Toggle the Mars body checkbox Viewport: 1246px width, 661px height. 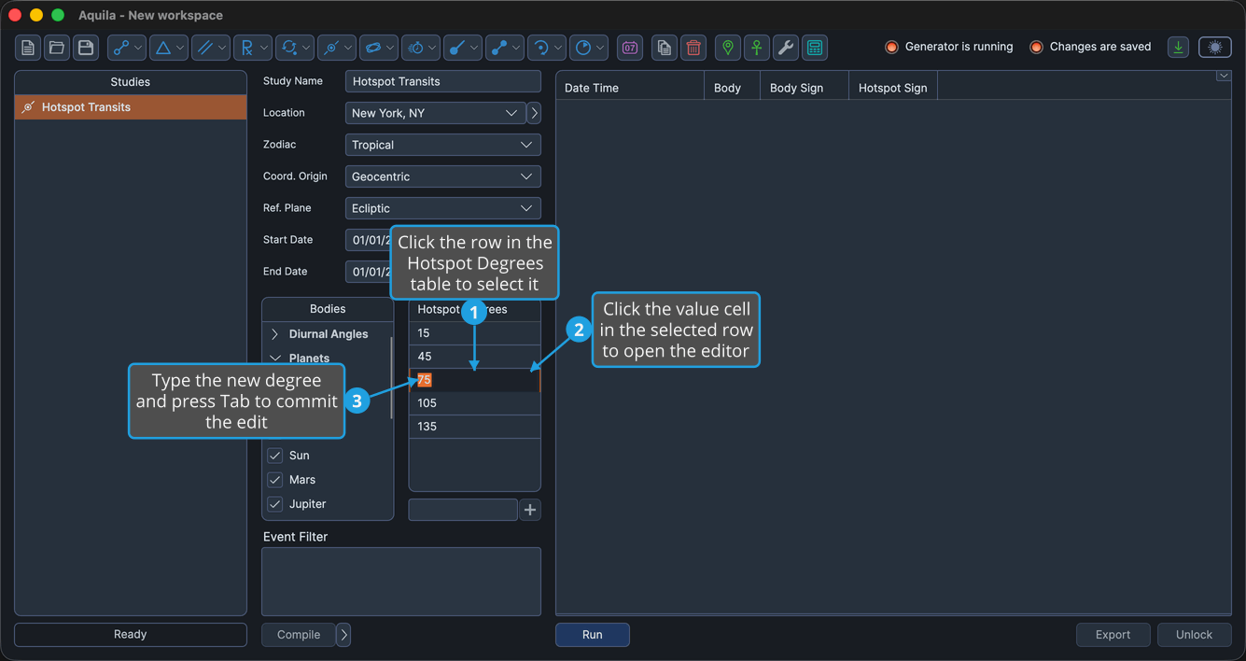274,480
